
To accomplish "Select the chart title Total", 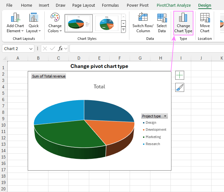I will click(99, 86).
